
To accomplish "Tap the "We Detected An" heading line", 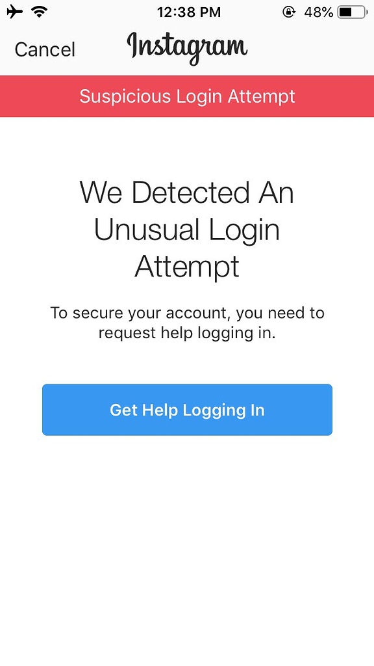I will (187, 193).
